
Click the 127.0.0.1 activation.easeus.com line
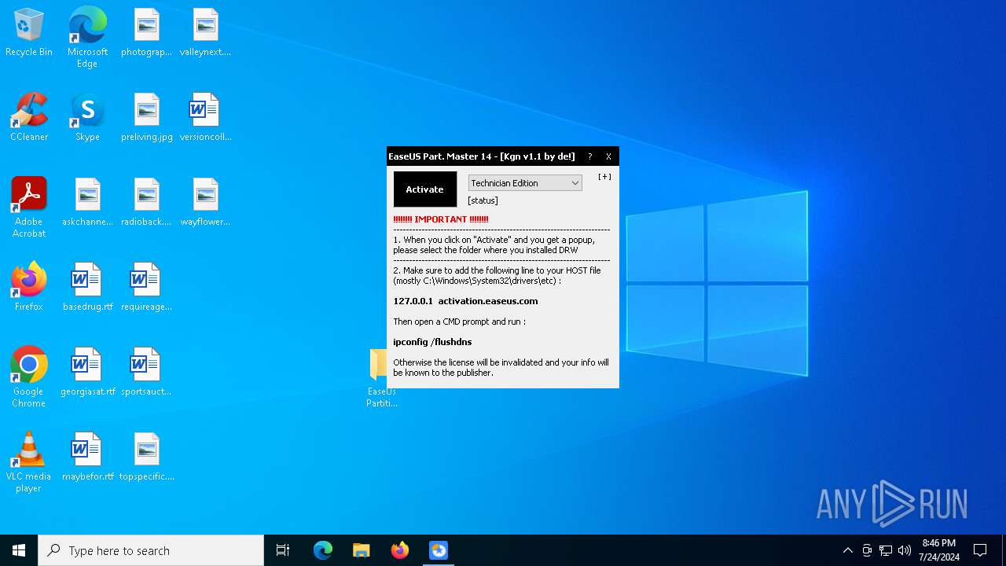coord(465,301)
